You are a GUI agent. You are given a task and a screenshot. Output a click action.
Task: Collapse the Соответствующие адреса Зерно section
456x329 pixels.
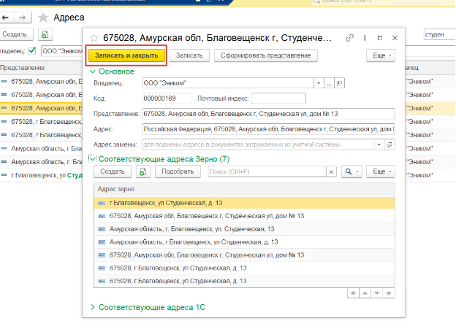tap(91, 158)
